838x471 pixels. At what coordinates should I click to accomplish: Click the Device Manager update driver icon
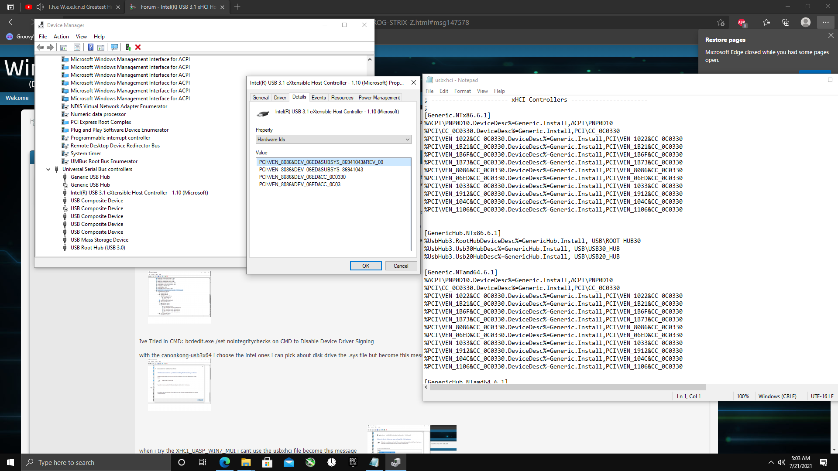pyautogui.click(x=128, y=47)
